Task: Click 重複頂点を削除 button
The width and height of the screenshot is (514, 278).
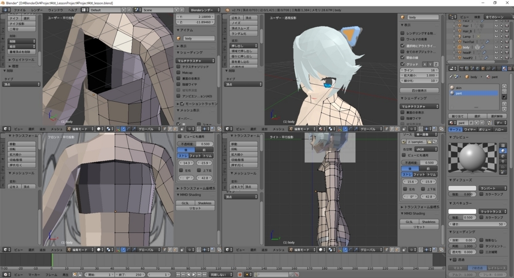Action: (22, 52)
